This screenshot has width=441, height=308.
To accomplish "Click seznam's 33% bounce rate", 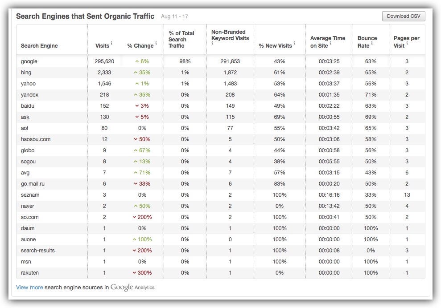I will [371, 195].
